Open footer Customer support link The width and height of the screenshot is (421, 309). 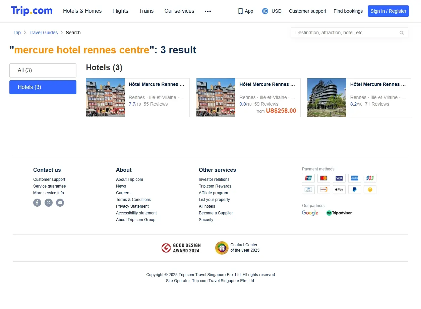[49, 179]
